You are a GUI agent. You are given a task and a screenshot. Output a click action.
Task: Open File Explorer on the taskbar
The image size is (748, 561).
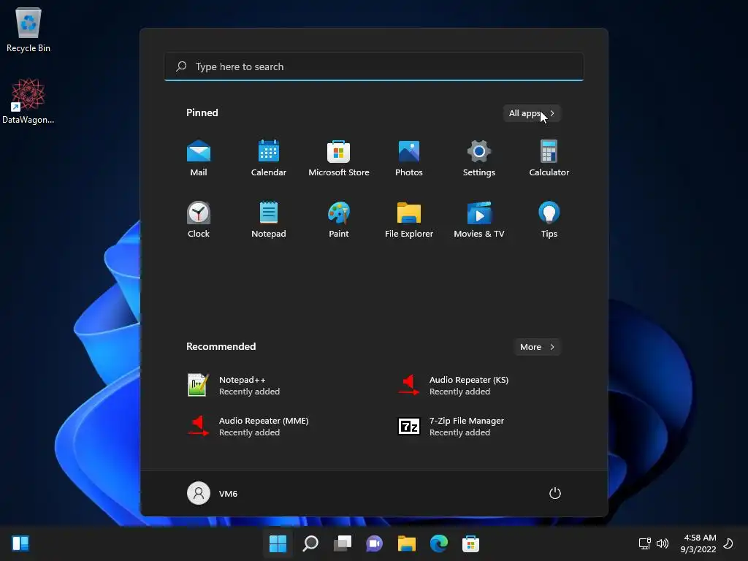point(406,543)
